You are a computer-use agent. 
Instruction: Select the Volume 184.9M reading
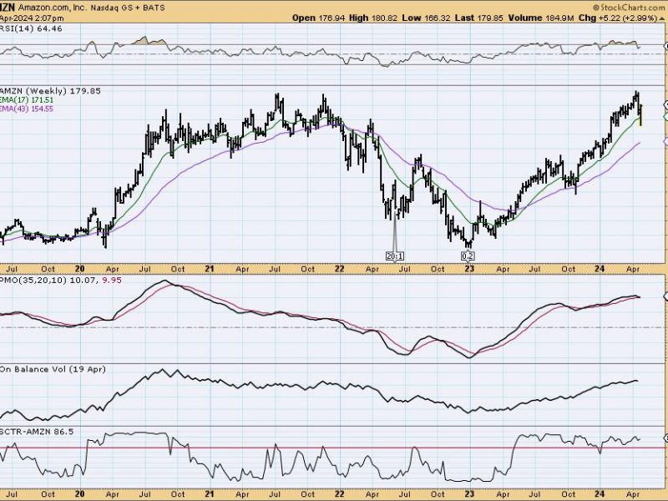(540, 18)
